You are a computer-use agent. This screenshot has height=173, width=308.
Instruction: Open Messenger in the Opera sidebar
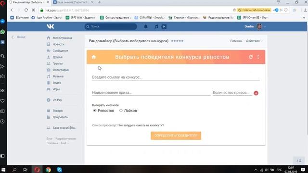[x=2, y=21]
